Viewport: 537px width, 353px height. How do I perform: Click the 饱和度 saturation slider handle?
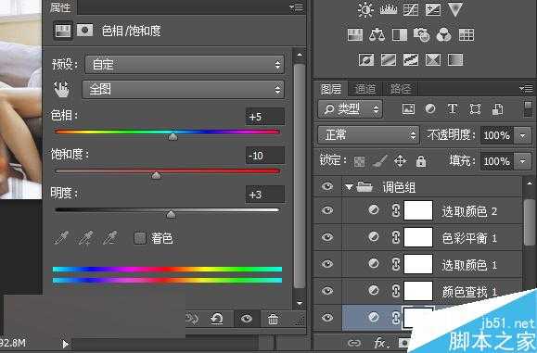pos(156,175)
